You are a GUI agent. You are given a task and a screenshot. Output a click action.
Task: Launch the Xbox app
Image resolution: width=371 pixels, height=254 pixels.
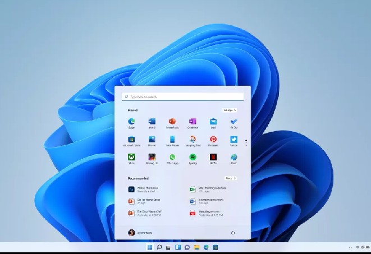[x=131, y=159]
